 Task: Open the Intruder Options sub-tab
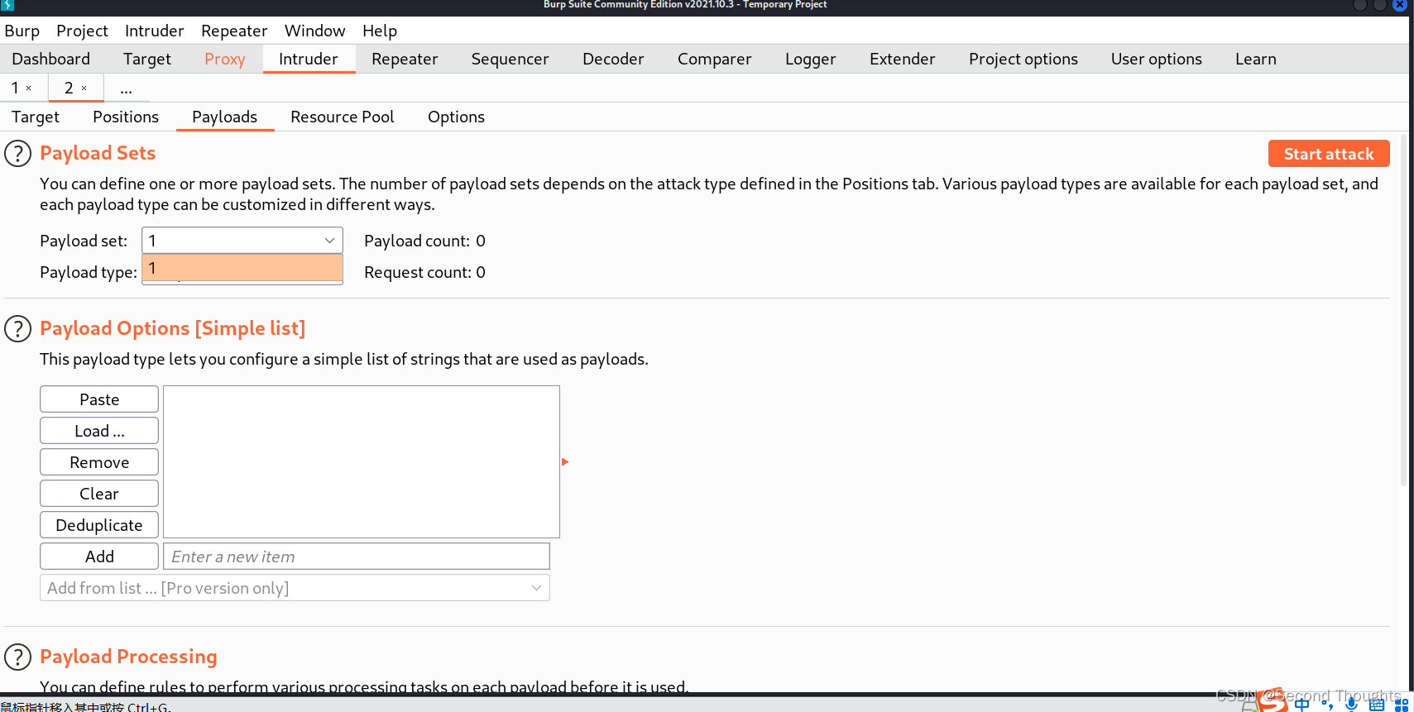(457, 117)
